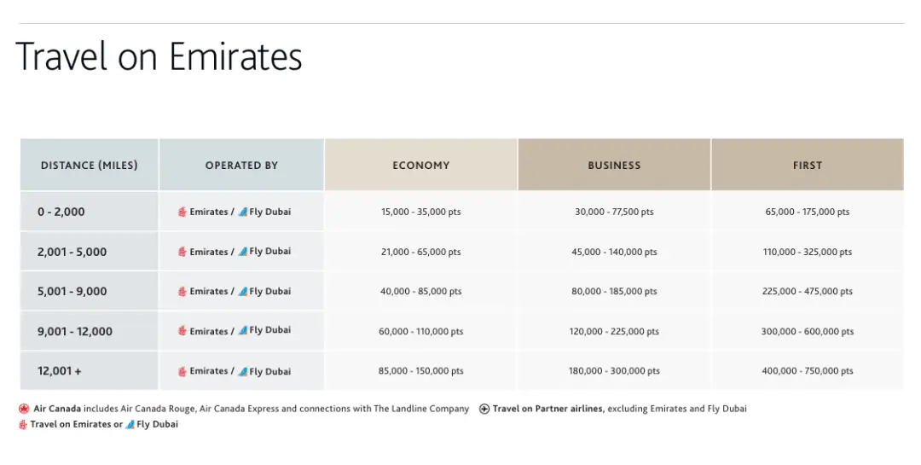Click the Air Canada maple leaf legend icon
This screenshot has height=465, width=921.
click(24, 409)
